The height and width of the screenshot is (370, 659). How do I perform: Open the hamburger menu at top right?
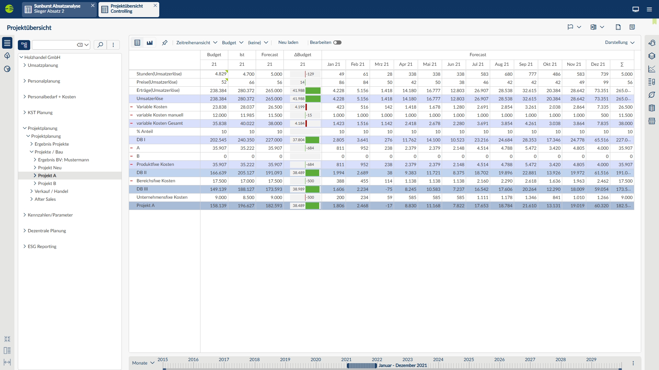649,9
